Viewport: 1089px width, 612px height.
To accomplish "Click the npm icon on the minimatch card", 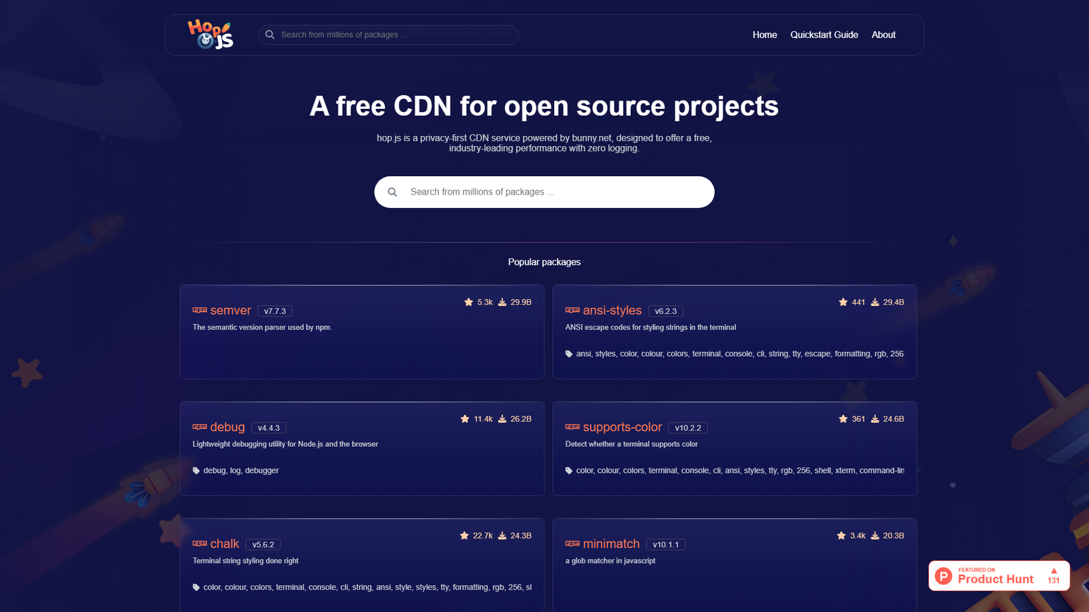I will click(572, 543).
